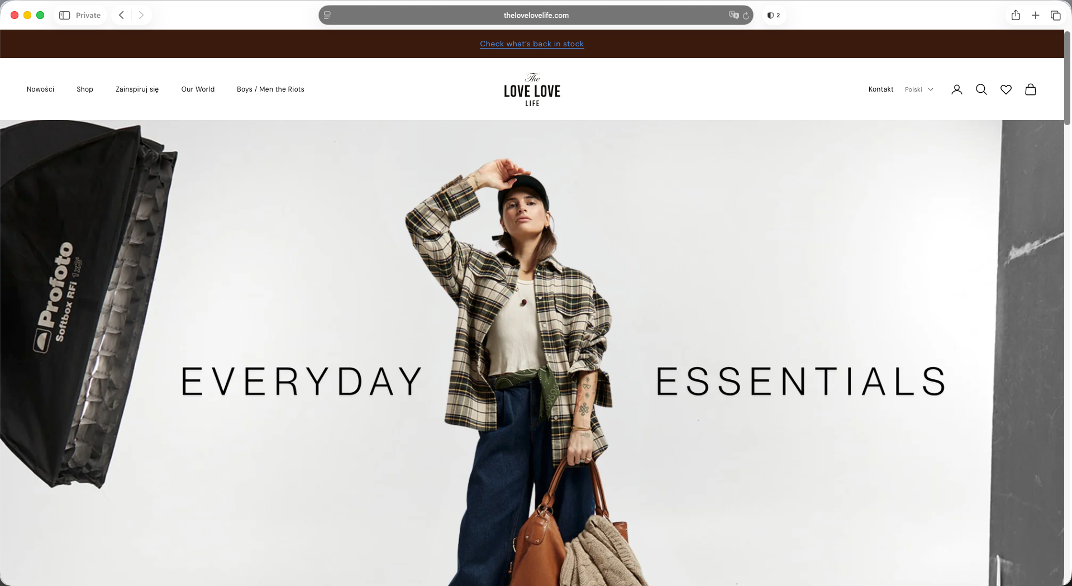Show tab overview icon

tap(1055, 15)
